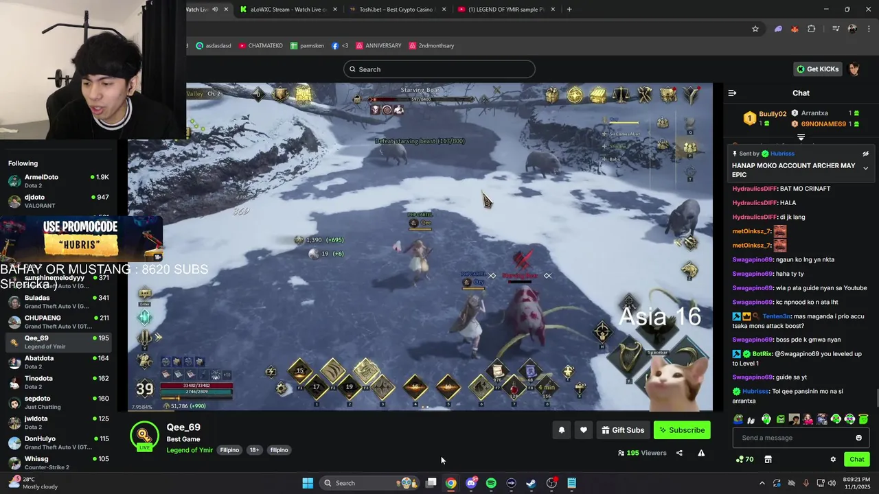This screenshot has height=494, width=879.
Task: Open the Windows Start menu
Action: [x=308, y=483]
